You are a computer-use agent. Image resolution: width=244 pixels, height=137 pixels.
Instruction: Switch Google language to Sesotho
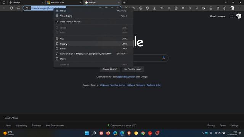click(x=114, y=85)
